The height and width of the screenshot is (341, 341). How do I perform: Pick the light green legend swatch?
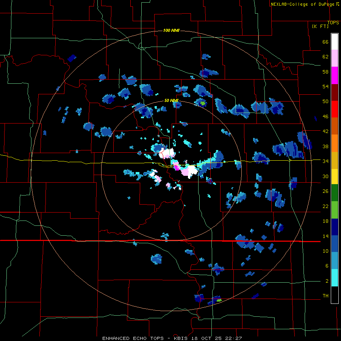click(x=335, y=210)
